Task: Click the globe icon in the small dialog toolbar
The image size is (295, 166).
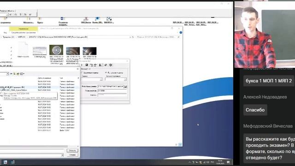Action: pos(111,65)
